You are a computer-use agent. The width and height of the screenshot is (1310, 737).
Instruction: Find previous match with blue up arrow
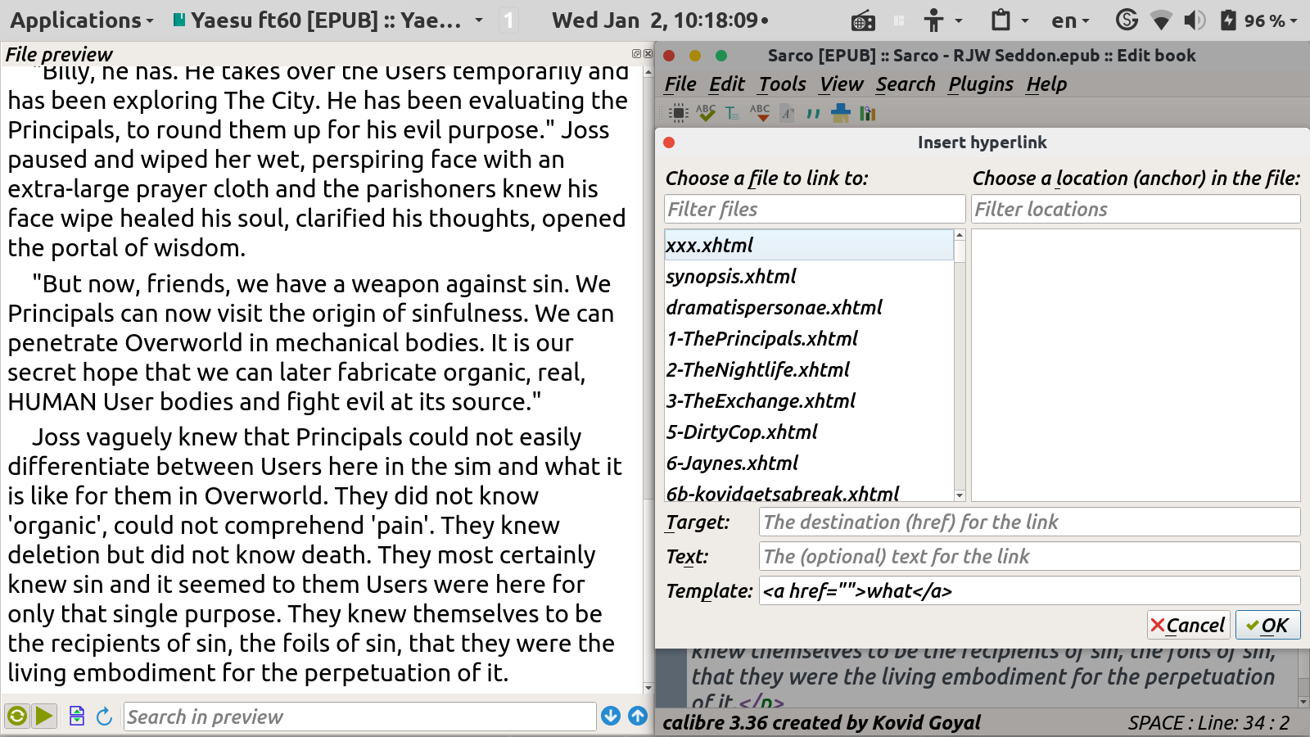(x=638, y=716)
